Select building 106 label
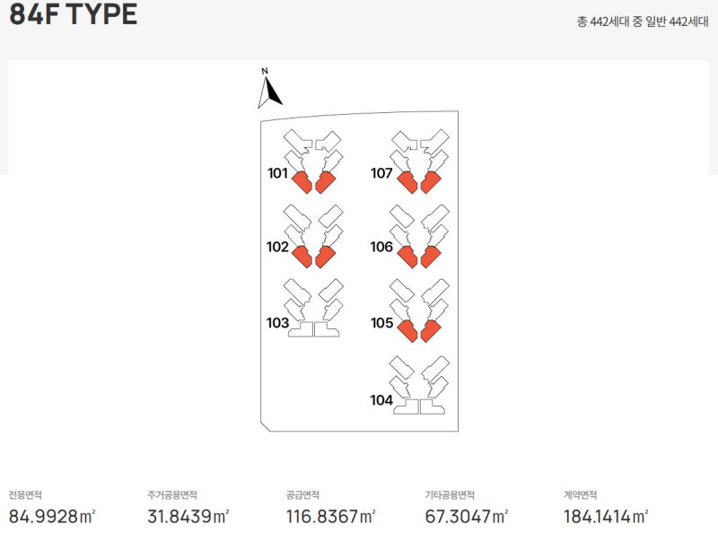The width and height of the screenshot is (718, 533). (x=381, y=247)
